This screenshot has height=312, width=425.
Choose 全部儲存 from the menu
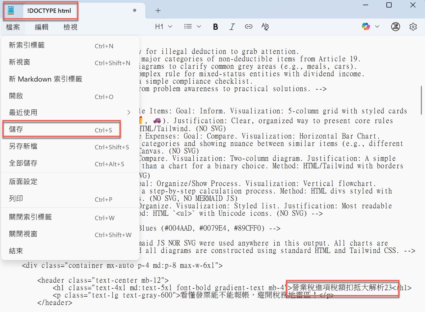(x=70, y=164)
